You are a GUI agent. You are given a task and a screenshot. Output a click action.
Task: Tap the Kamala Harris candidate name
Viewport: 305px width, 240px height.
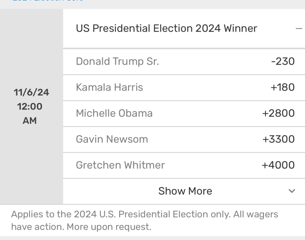109,87
